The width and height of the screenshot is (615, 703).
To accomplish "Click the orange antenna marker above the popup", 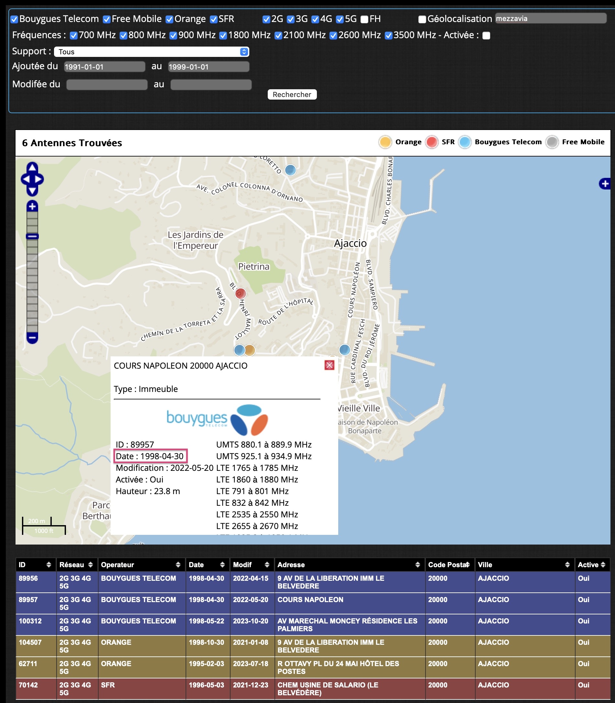I will [x=250, y=350].
